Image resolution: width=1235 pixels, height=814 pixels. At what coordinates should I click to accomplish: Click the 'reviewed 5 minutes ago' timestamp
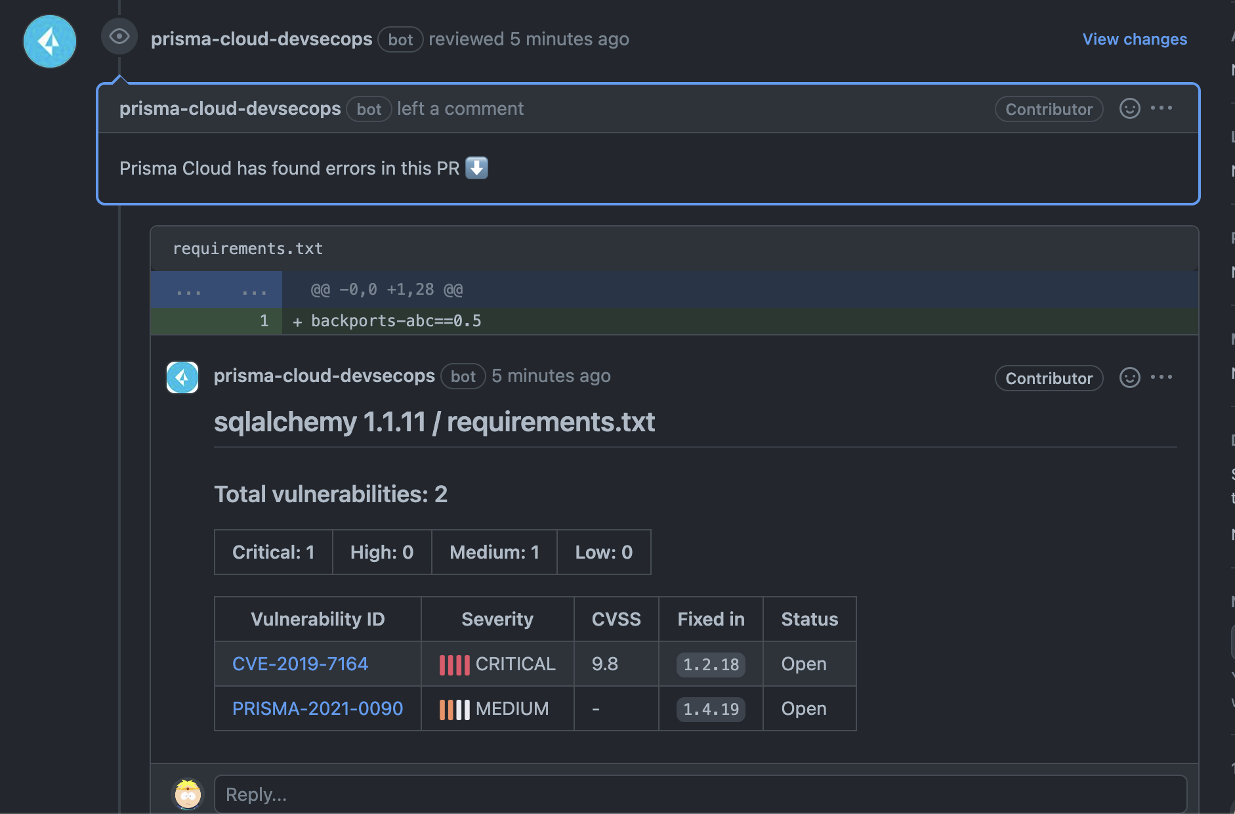(x=529, y=39)
